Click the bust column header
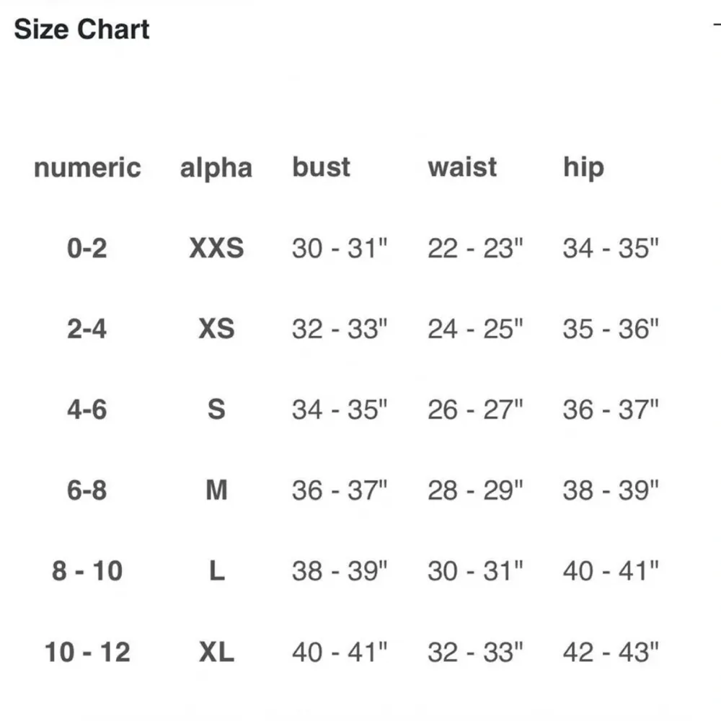721x721 pixels. [321, 167]
